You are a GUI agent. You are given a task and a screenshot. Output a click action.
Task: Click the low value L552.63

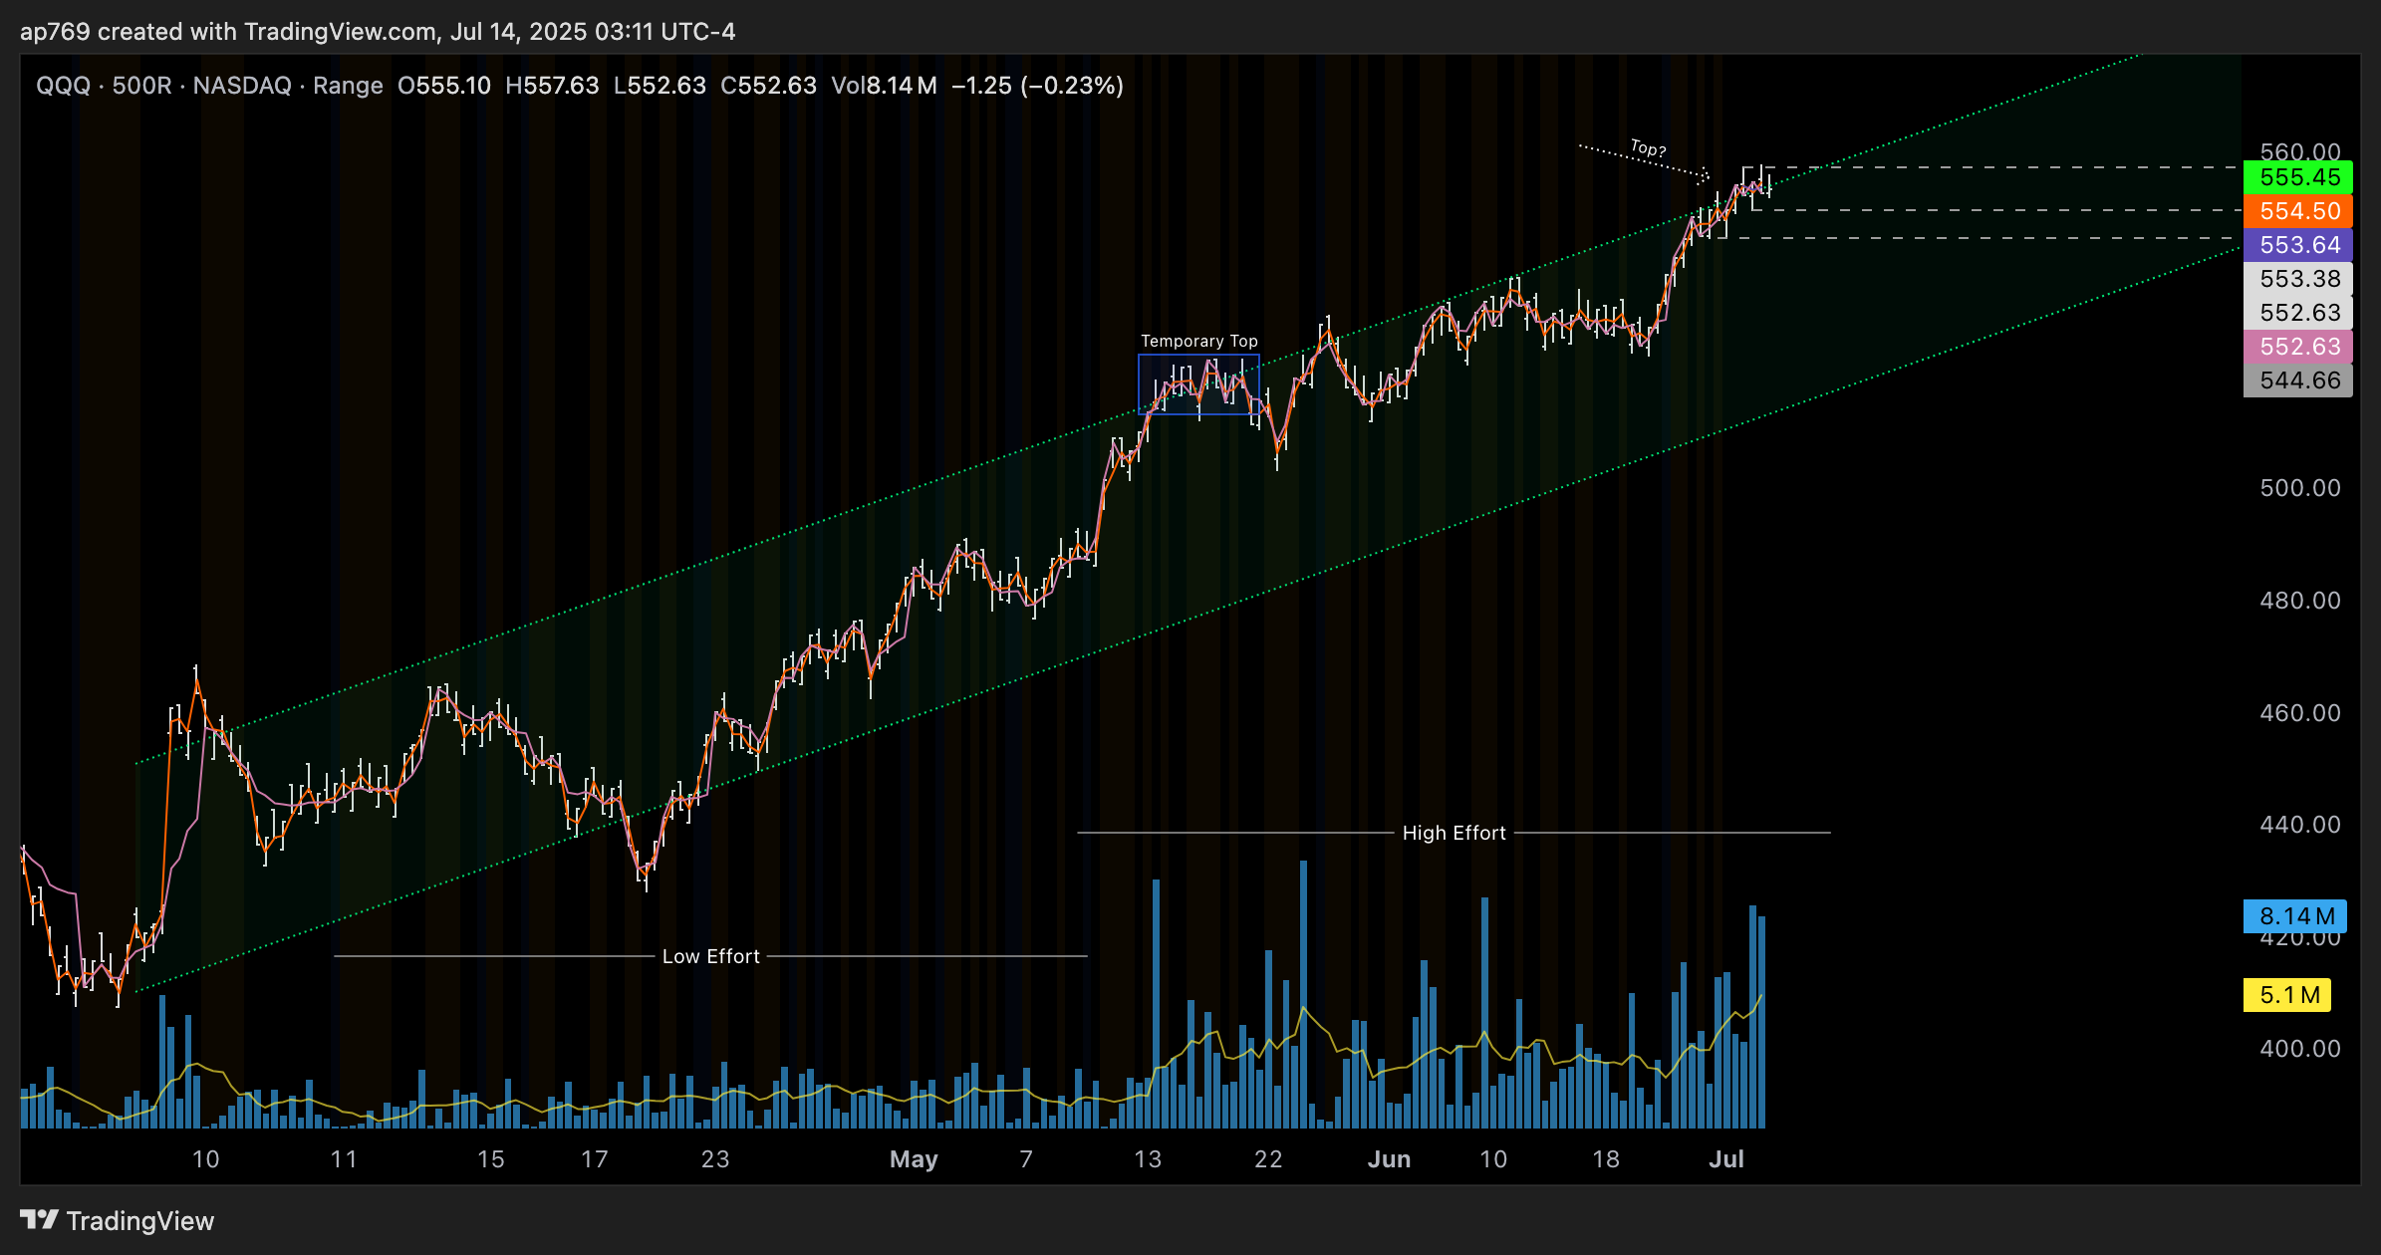pyautogui.click(x=660, y=86)
